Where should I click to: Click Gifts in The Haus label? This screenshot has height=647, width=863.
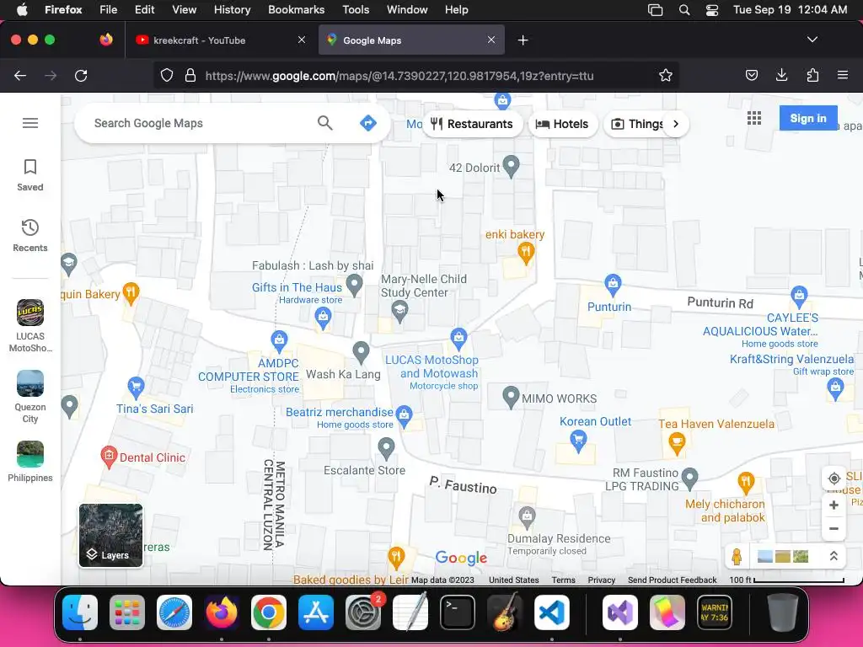pyautogui.click(x=297, y=287)
